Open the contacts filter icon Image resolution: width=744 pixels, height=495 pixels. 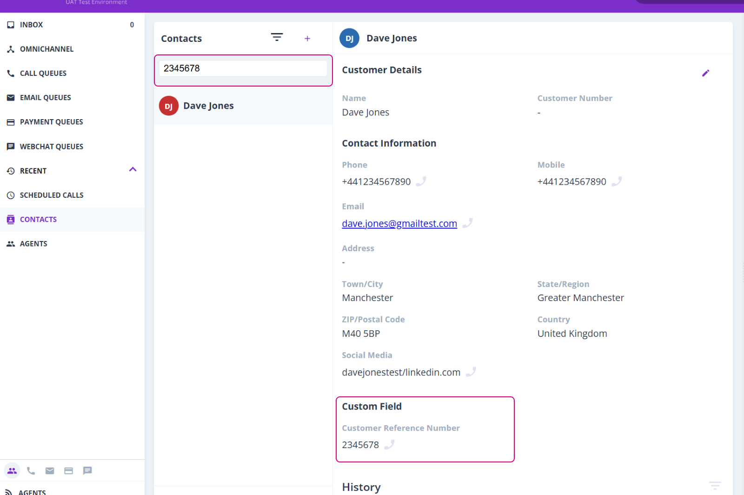[277, 37]
